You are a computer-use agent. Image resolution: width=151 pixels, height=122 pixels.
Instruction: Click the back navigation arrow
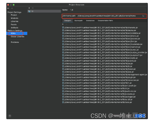8,8
